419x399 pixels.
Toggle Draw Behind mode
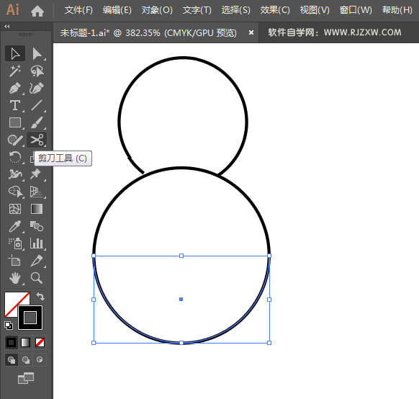[x=26, y=359]
